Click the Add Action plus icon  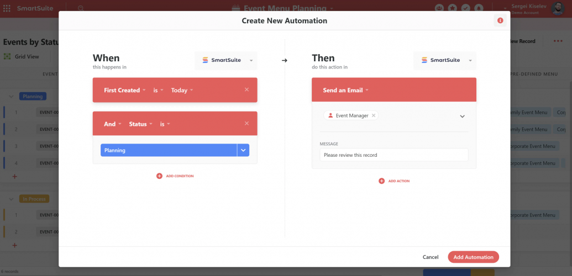pos(381,181)
